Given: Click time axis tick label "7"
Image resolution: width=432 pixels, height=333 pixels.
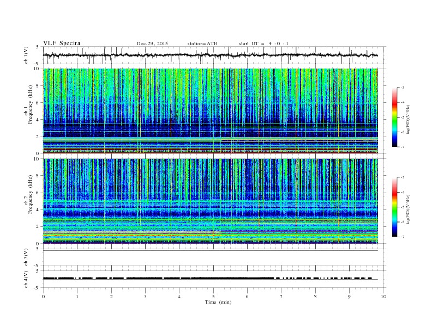Looking at the screenshot, I should coord(281,297).
